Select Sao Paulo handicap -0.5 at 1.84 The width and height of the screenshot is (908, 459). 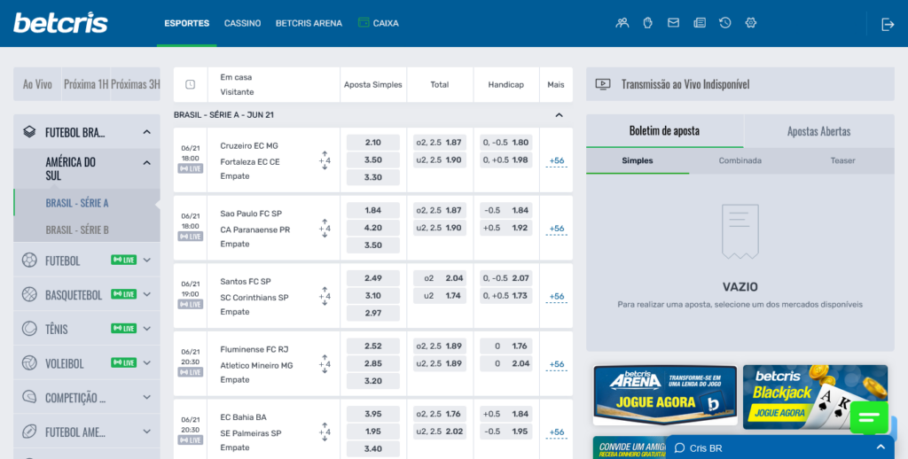(x=505, y=210)
